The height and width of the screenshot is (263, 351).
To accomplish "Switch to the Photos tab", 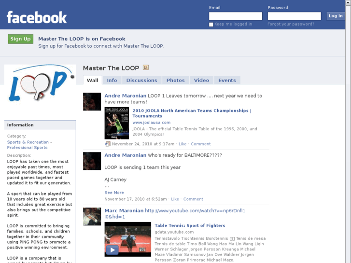I will click(176, 80).
